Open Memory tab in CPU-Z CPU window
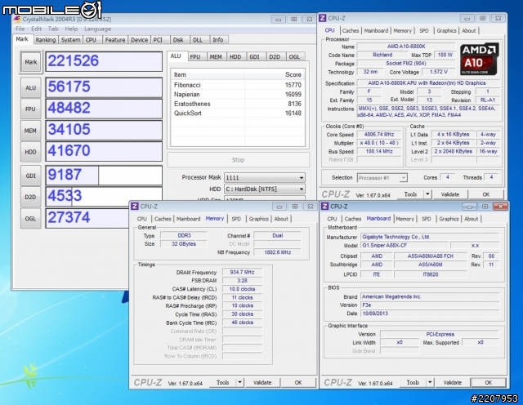The image size is (523, 405). (x=403, y=31)
